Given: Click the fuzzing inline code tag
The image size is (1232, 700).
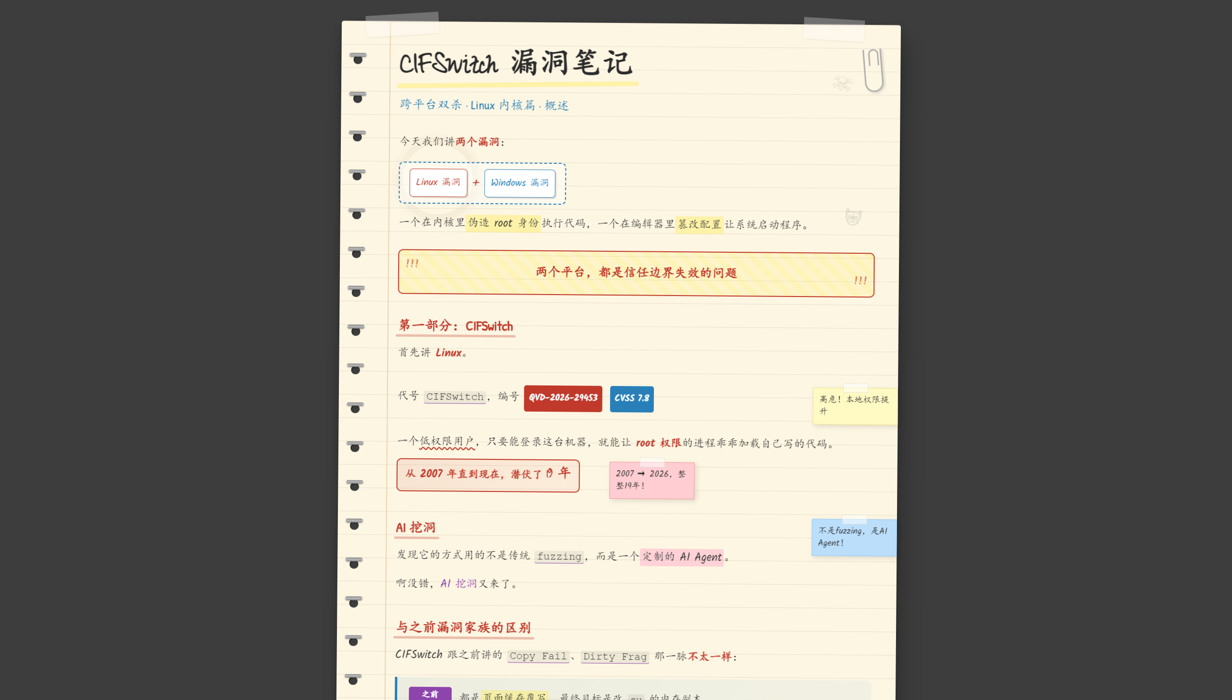Looking at the screenshot, I should (559, 556).
